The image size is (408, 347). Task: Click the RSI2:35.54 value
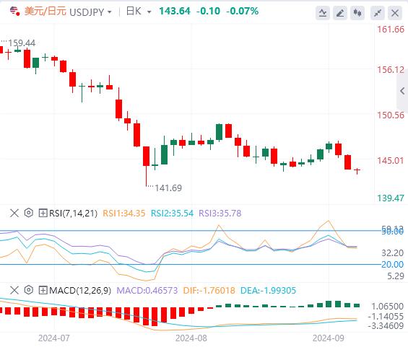[x=173, y=213]
